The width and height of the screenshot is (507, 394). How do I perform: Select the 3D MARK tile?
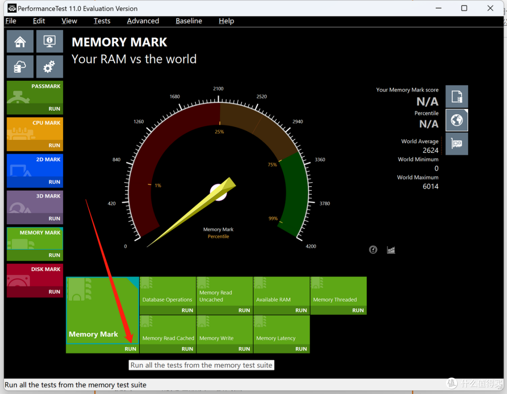[x=35, y=202]
